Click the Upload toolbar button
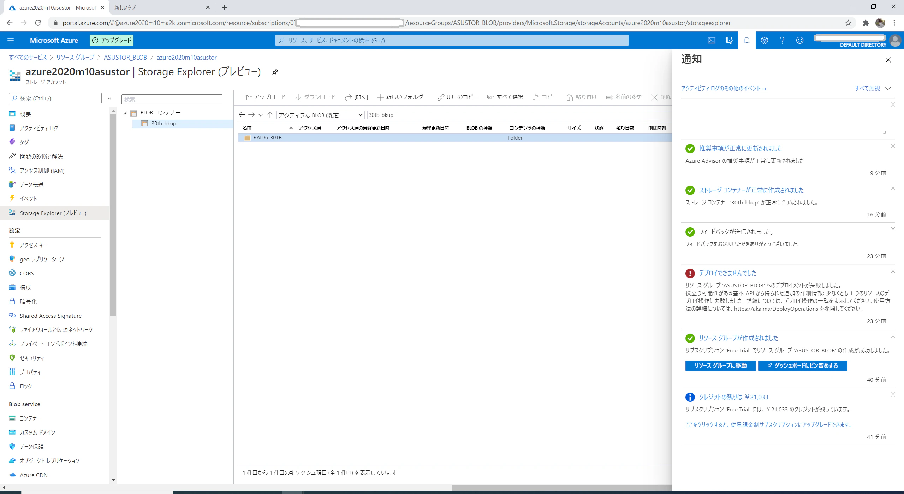 265,97
